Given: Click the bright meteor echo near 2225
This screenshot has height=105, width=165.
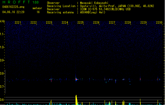Looking at the screenshot, I should (76, 79).
